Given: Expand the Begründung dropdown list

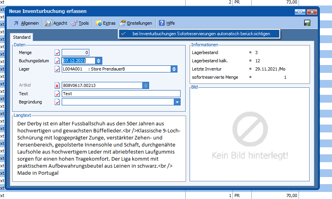Looking at the screenshot, I should [177, 102].
